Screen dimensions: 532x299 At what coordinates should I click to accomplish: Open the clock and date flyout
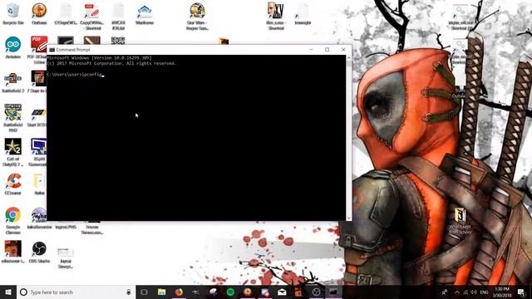pos(502,292)
